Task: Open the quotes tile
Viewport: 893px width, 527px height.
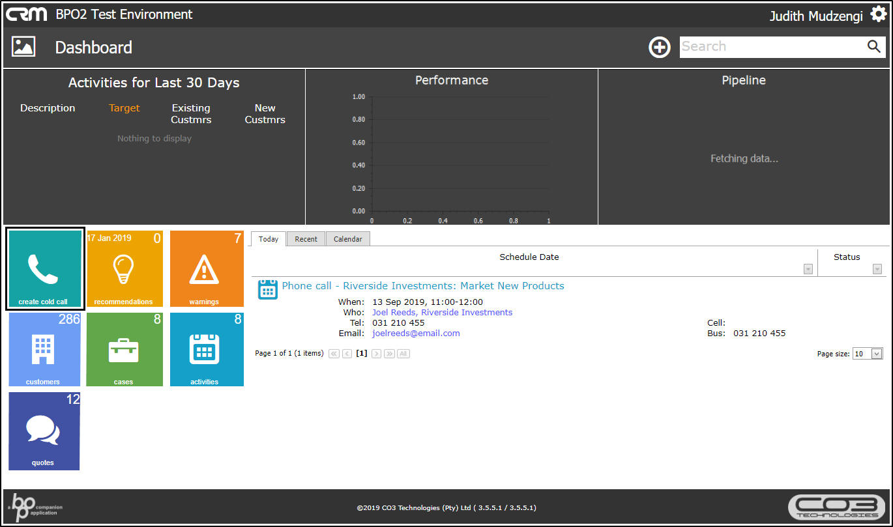Action: [44, 431]
